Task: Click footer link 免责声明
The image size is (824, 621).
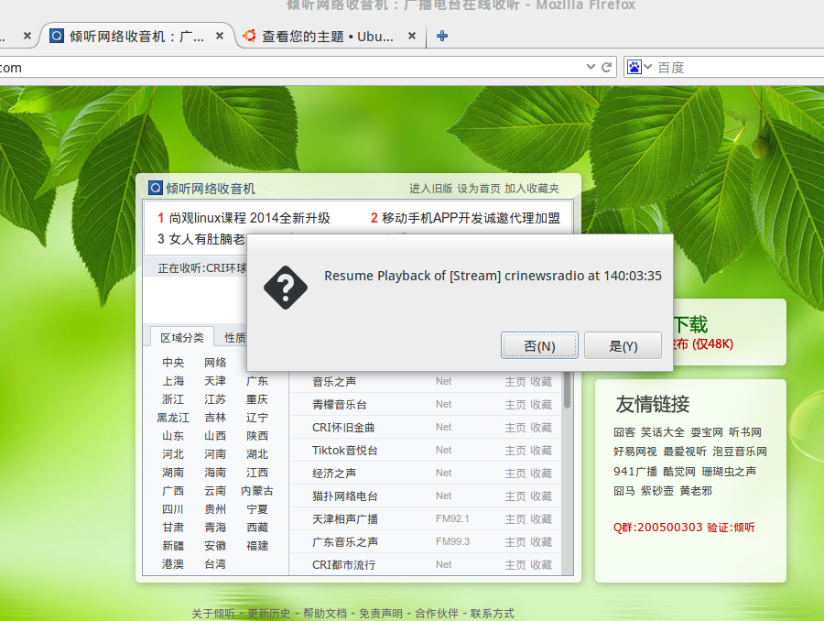Action: (381, 613)
